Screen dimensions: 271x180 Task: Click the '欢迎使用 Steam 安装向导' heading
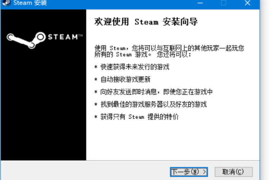click(146, 22)
